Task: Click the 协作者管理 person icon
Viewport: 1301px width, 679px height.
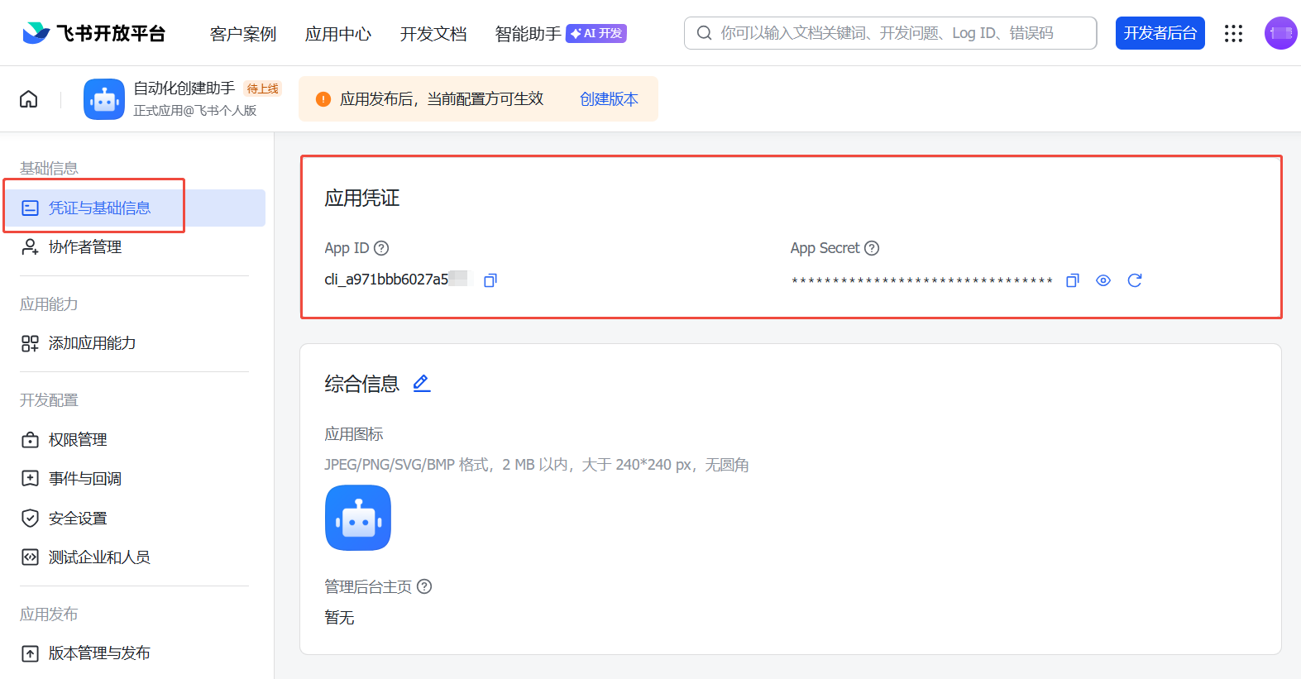Action: pyautogui.click(x=30, y=247)
